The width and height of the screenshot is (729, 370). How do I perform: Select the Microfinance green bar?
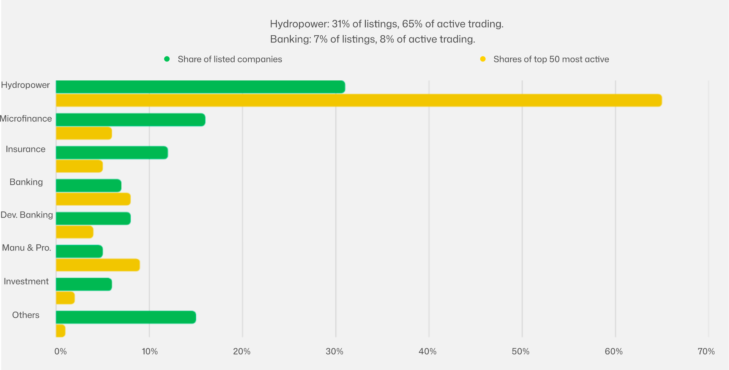(x=130, y=120)
